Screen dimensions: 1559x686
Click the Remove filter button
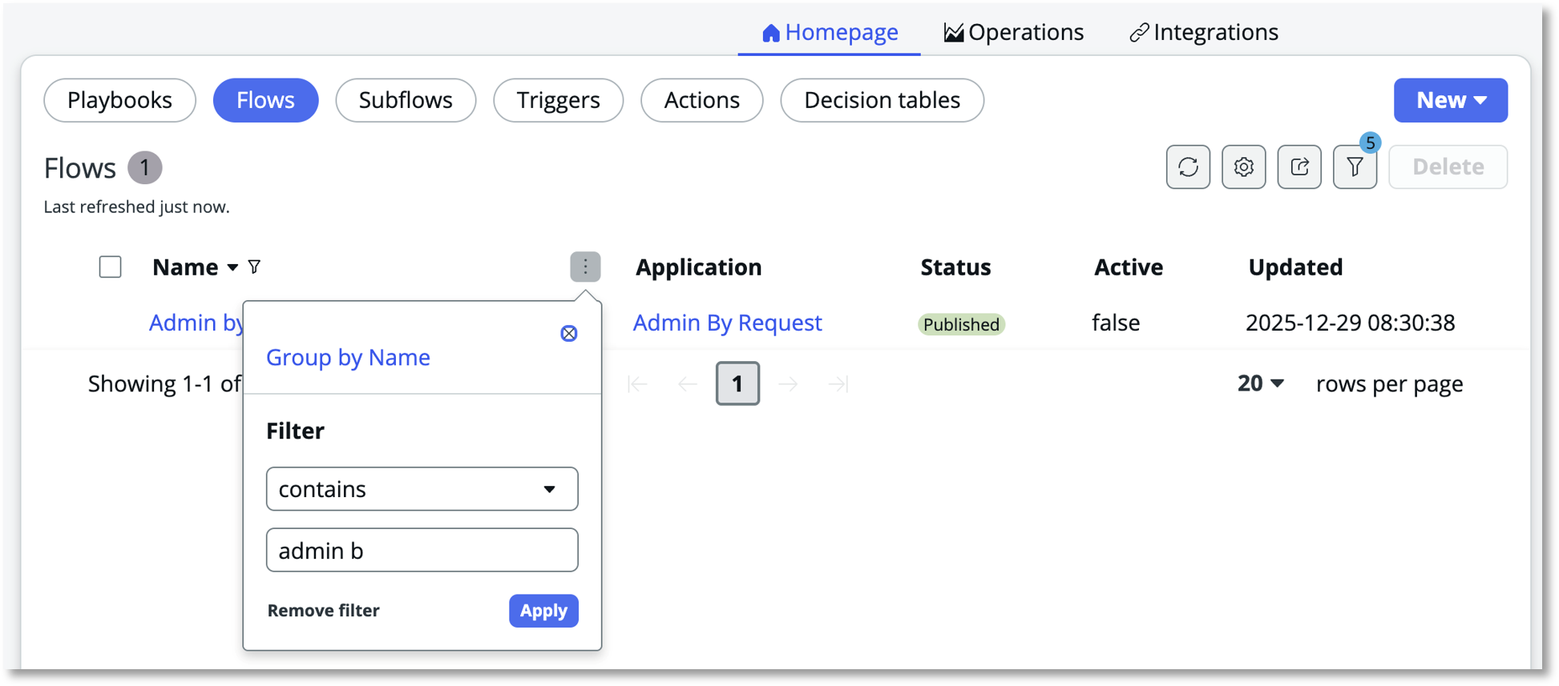coord(323,611)
